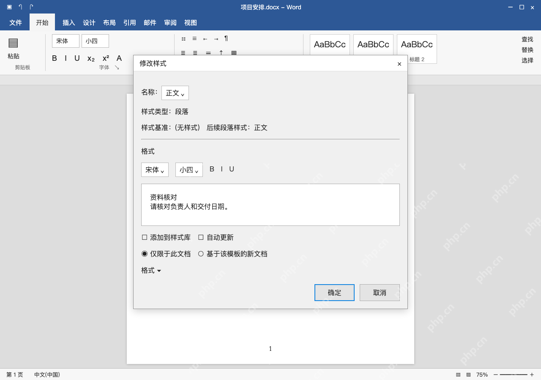Open the 字体 dialog launcher arrow
Viewport: 541px width, 380px height.
(117, 68)
